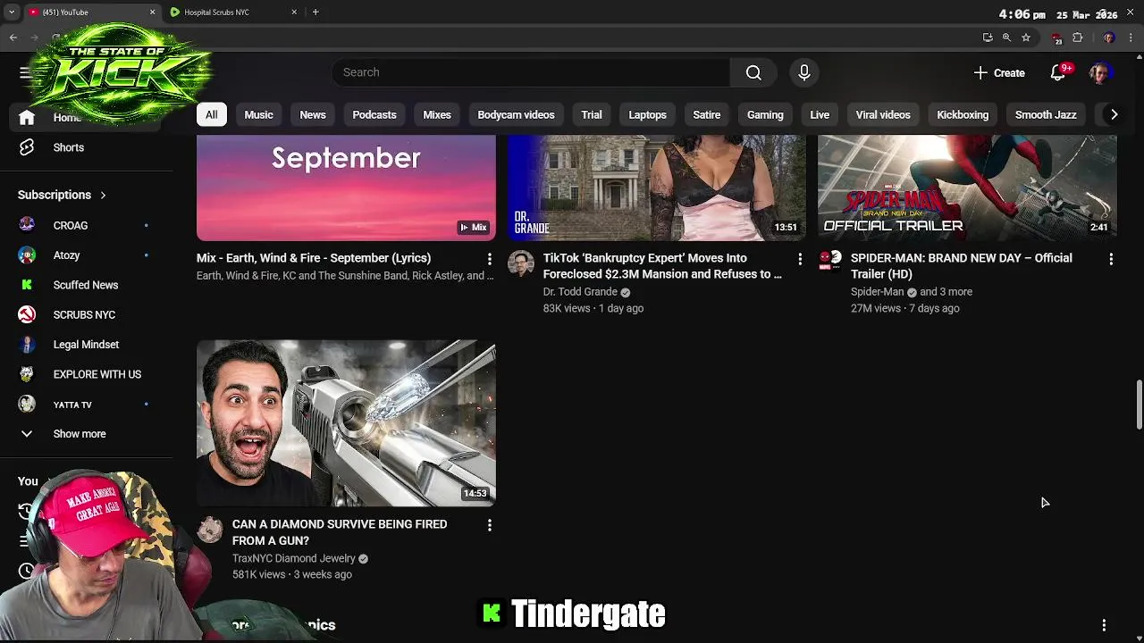Open options for the diamond gun video

coord(489,525)
